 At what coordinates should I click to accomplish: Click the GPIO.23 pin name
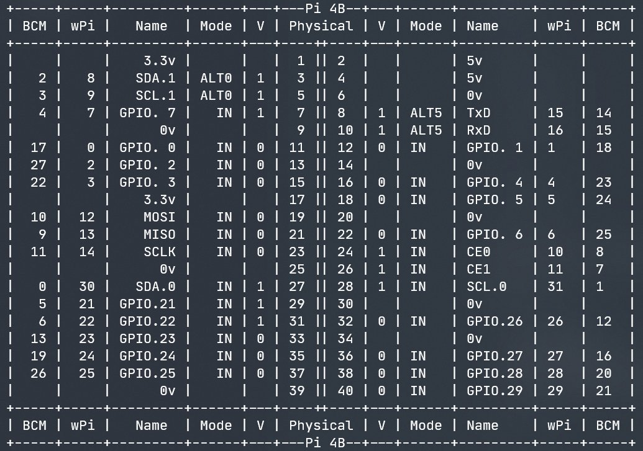pos(147,339)
